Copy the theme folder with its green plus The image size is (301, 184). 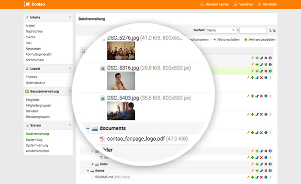pos(257,171)
